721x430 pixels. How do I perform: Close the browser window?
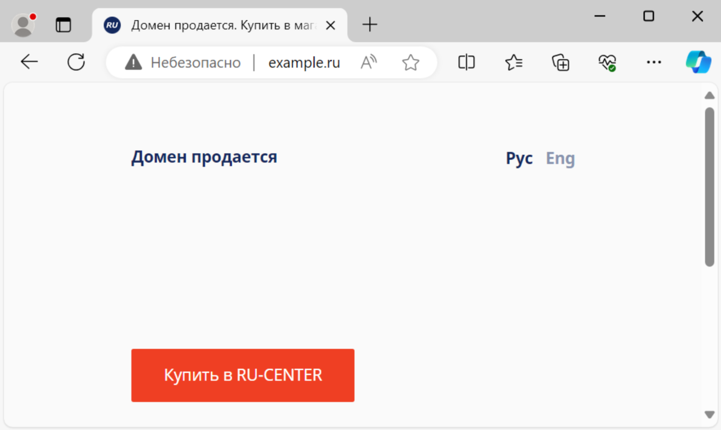698,16
